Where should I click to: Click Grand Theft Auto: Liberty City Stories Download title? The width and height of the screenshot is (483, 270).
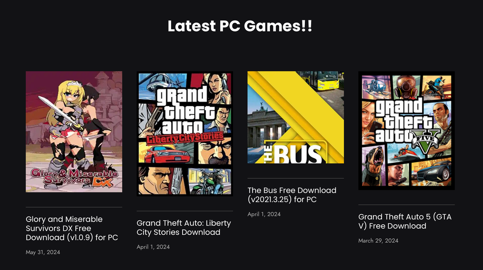click(x=184, y=228)
